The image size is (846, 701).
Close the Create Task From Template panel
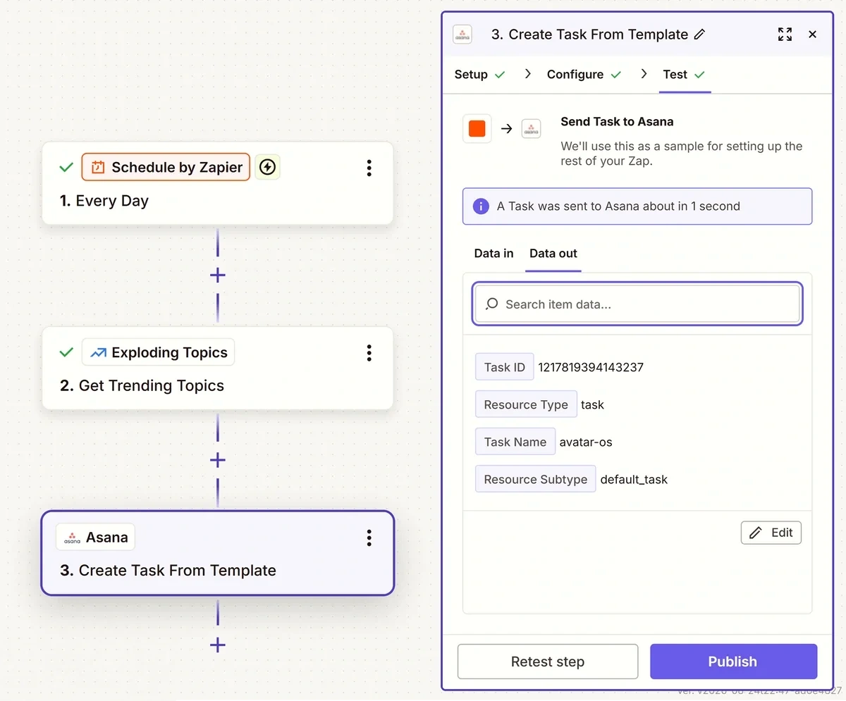click(x=812, y=35)
